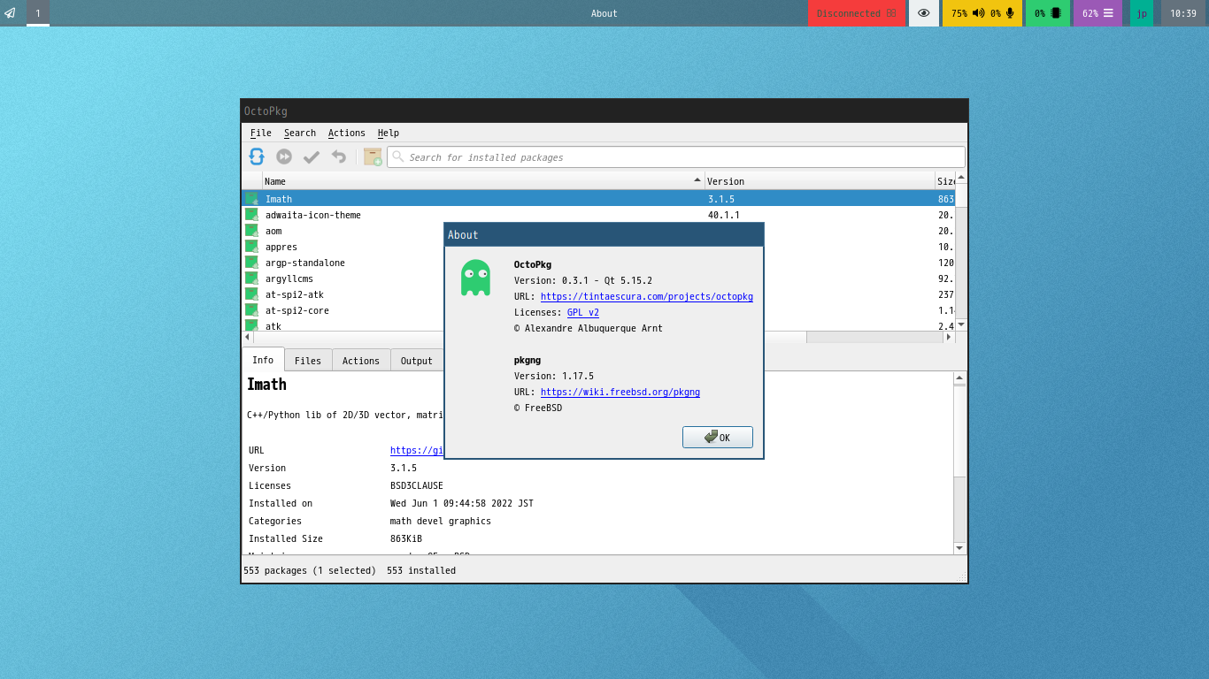Click the package list horizontal scrollbar thumb
1209x679 pixels.
coord(530,337)
